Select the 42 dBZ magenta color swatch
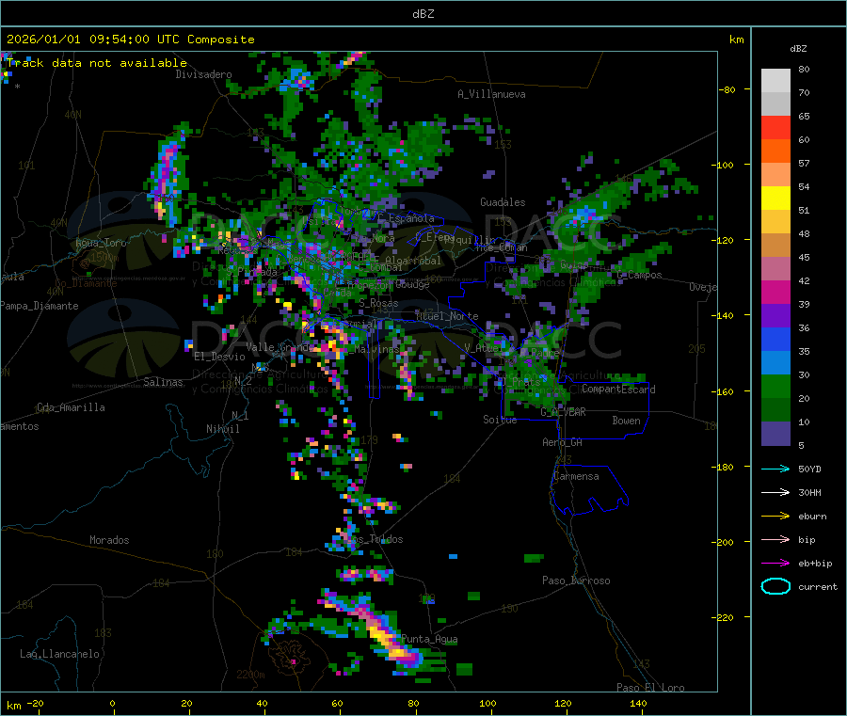The image size is (847, 716). tap(775, 292)
